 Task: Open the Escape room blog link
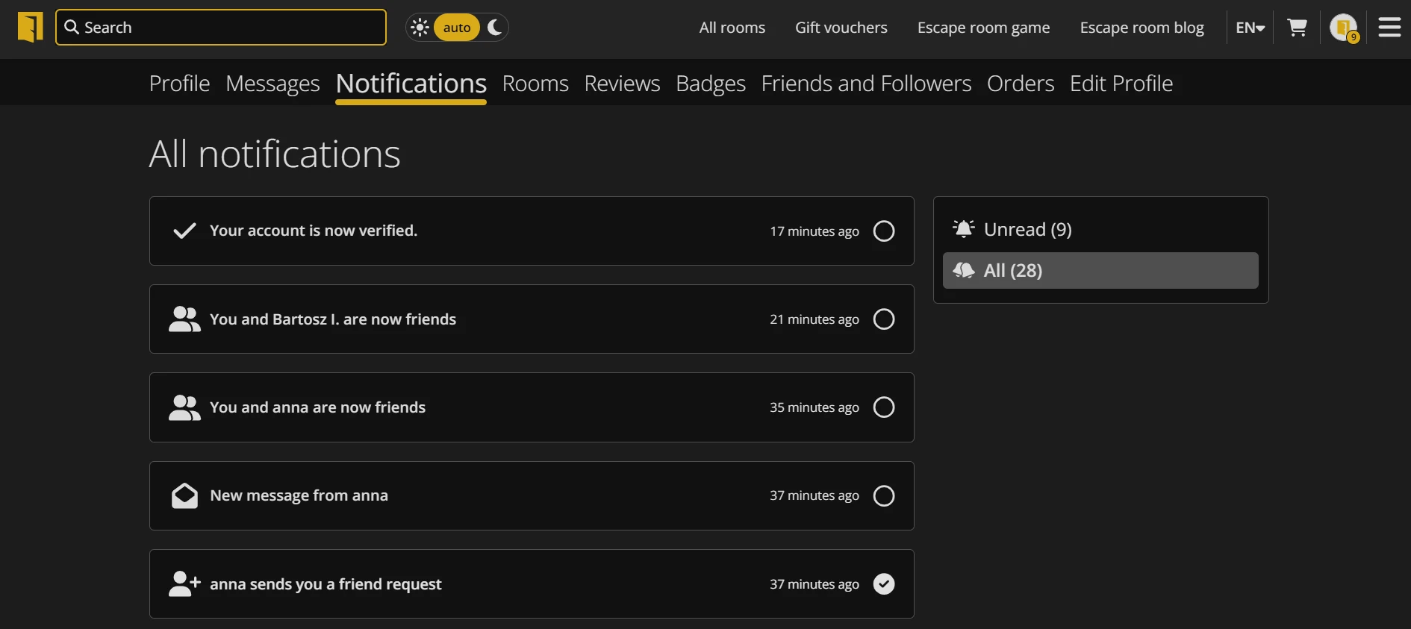1141,28
